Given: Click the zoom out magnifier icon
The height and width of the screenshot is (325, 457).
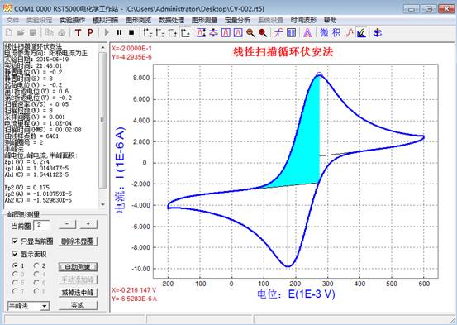Looking at the screenshot, I should click(250, 33).
